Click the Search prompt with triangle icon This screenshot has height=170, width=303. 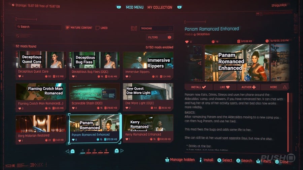click(x=244, y=161)
